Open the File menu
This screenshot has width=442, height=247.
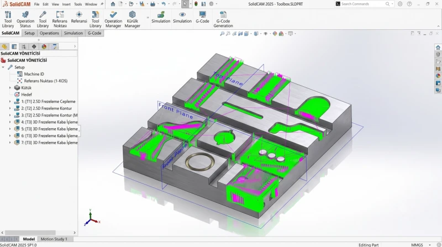coord(36,4)
